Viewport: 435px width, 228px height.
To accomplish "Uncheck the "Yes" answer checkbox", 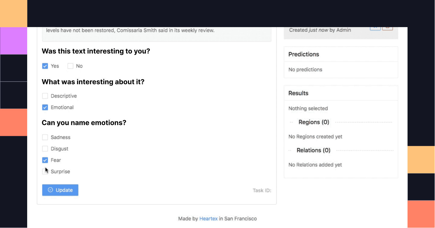I will pyautogui.click(x=45, y=66).
